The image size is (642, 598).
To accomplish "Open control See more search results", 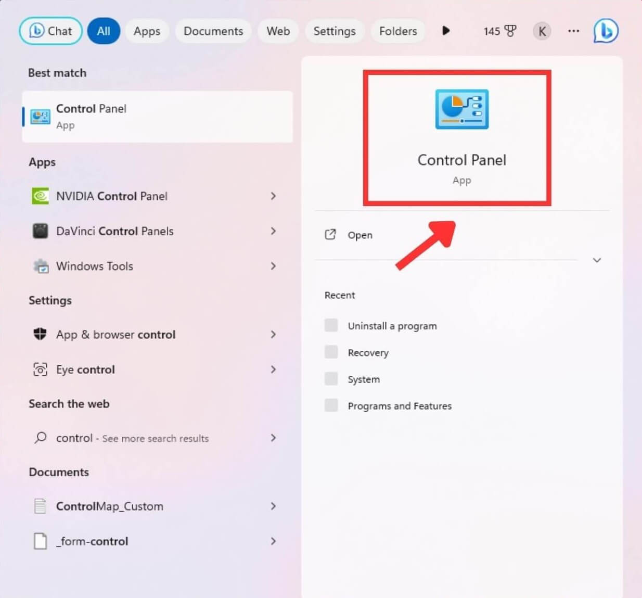I will click(157, 438).
